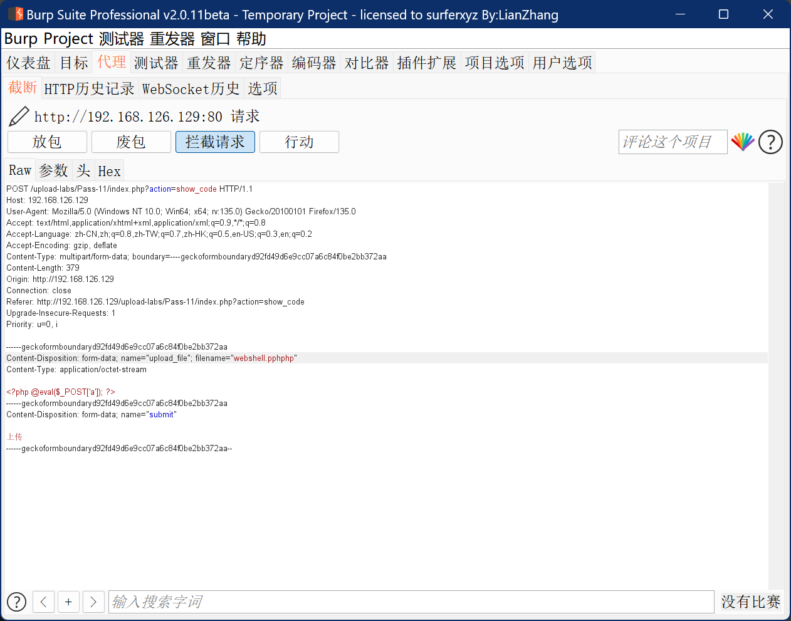Click the Accept-Encoding: gzip, deflate line
Screen dimensions: 791x621
[61, 245]
